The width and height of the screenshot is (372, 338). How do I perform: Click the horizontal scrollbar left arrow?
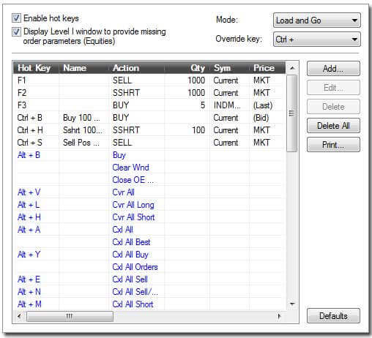click(x=19, y=316)
